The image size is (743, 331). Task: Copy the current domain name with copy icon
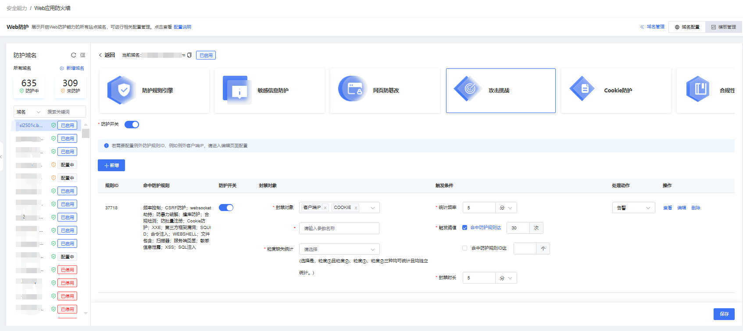(x=189, y=55)
